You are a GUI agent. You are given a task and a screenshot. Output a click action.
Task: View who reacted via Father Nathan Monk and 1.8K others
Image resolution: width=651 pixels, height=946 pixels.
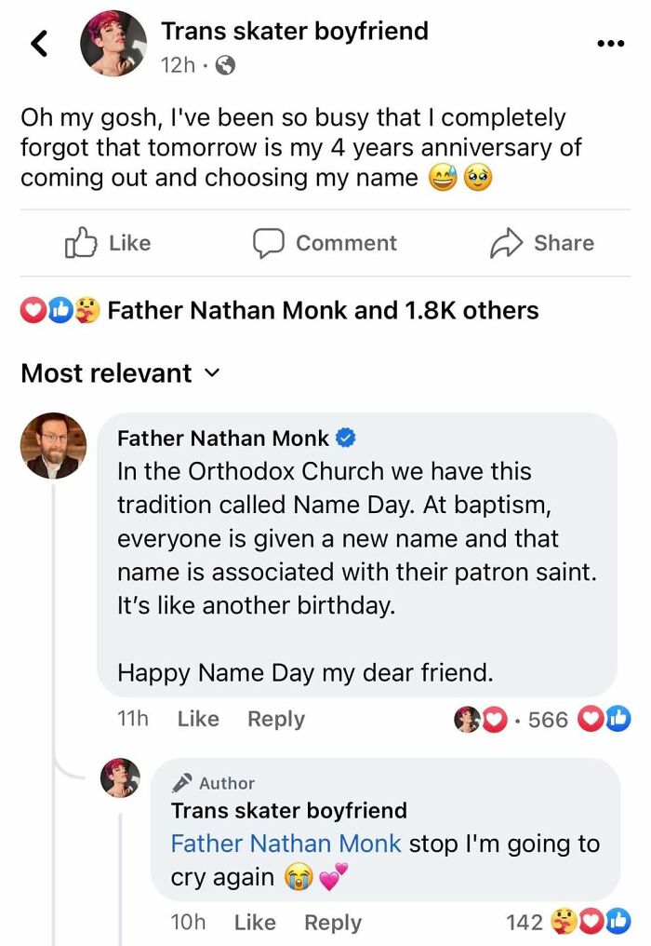click(321, 310)
